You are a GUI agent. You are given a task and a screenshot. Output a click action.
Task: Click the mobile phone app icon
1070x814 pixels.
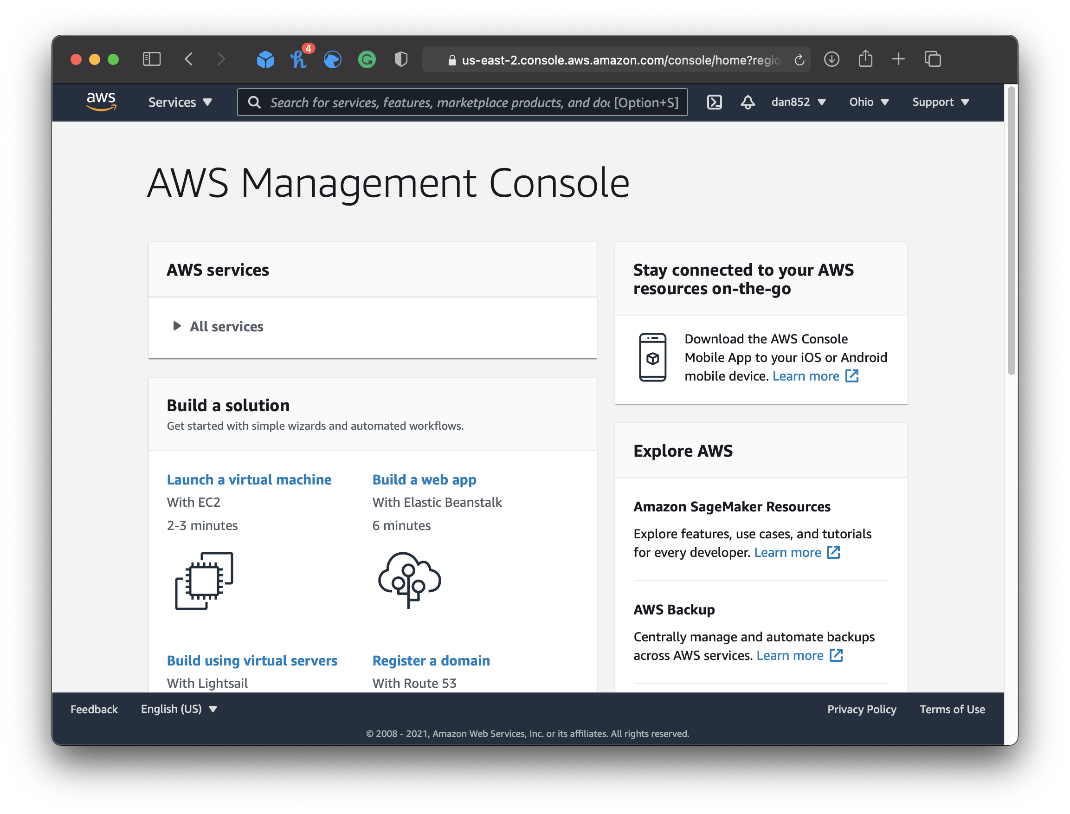pyautogui.click(x=652, y=357)
